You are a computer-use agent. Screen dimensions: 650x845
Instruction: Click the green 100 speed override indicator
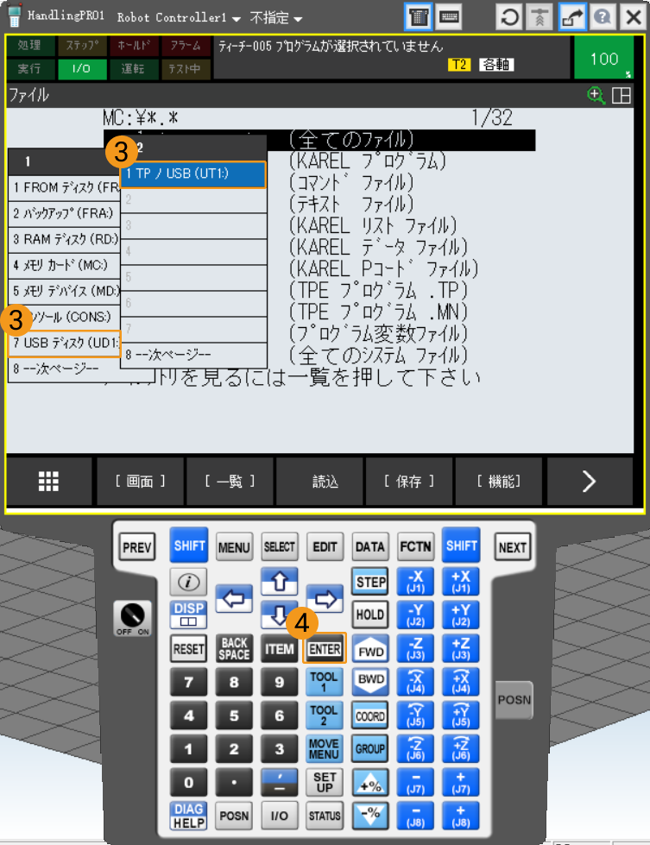pyautogui.click(x=603, y=58)
